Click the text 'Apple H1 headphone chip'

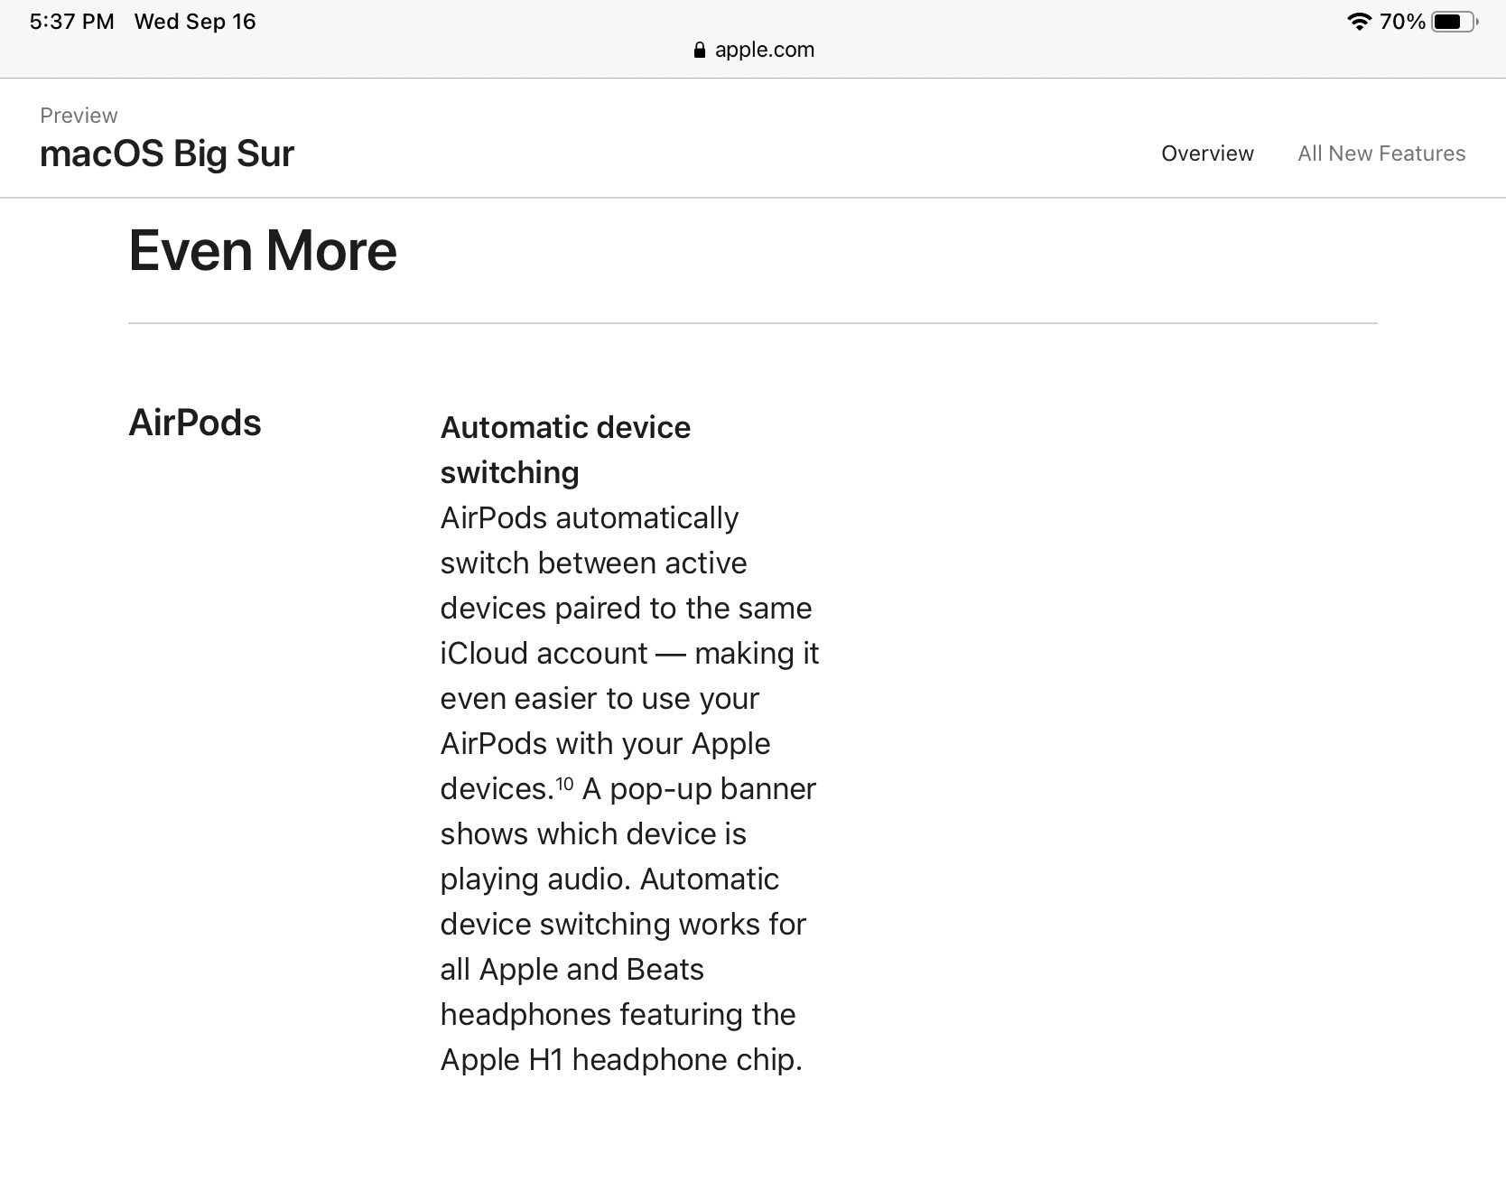coord(619,1059)
